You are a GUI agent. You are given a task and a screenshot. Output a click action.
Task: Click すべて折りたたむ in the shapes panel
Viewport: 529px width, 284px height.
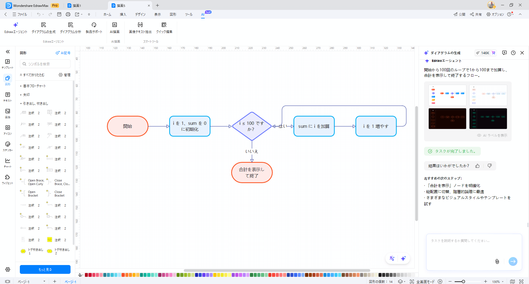(x=32, y=75)
